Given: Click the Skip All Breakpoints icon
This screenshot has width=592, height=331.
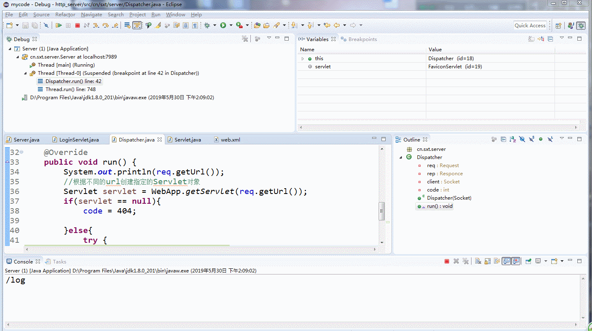Looking at the screenshot, I should click(x=46, y=25).
